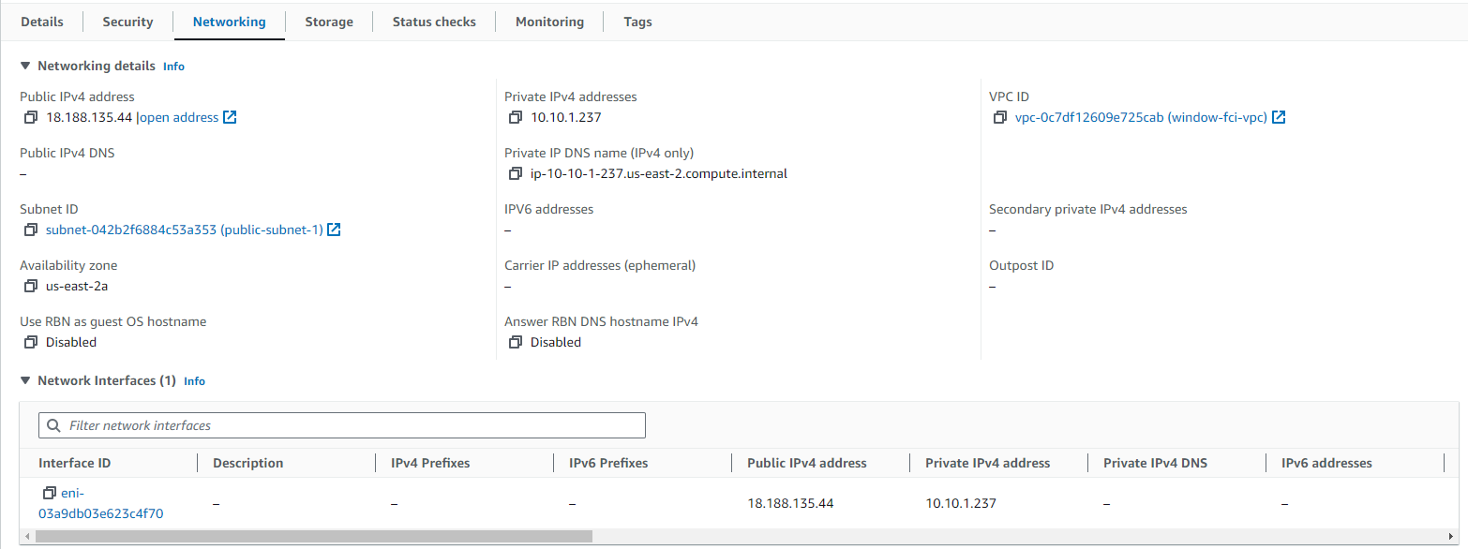Copy the Use RBN as guest OS hostname value
This screenshot has height=549, width=1468.
pos(31,343)
